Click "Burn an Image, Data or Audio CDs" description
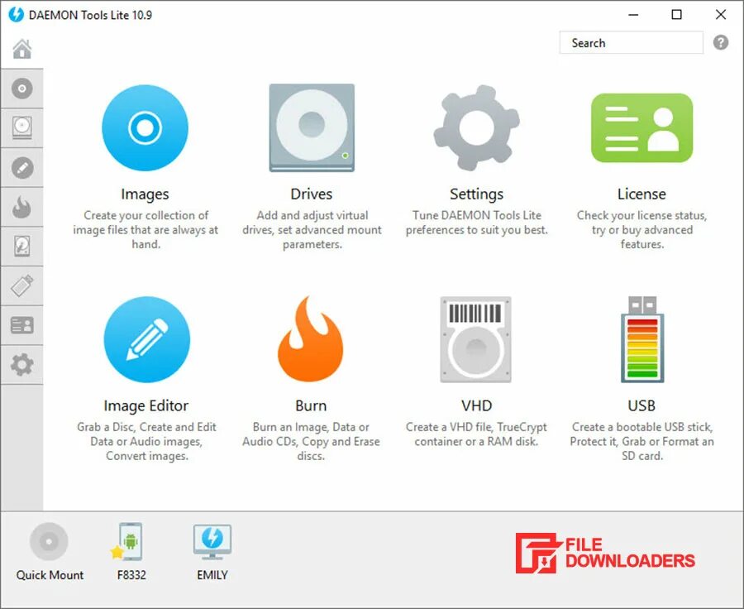 tap(311, 441)
